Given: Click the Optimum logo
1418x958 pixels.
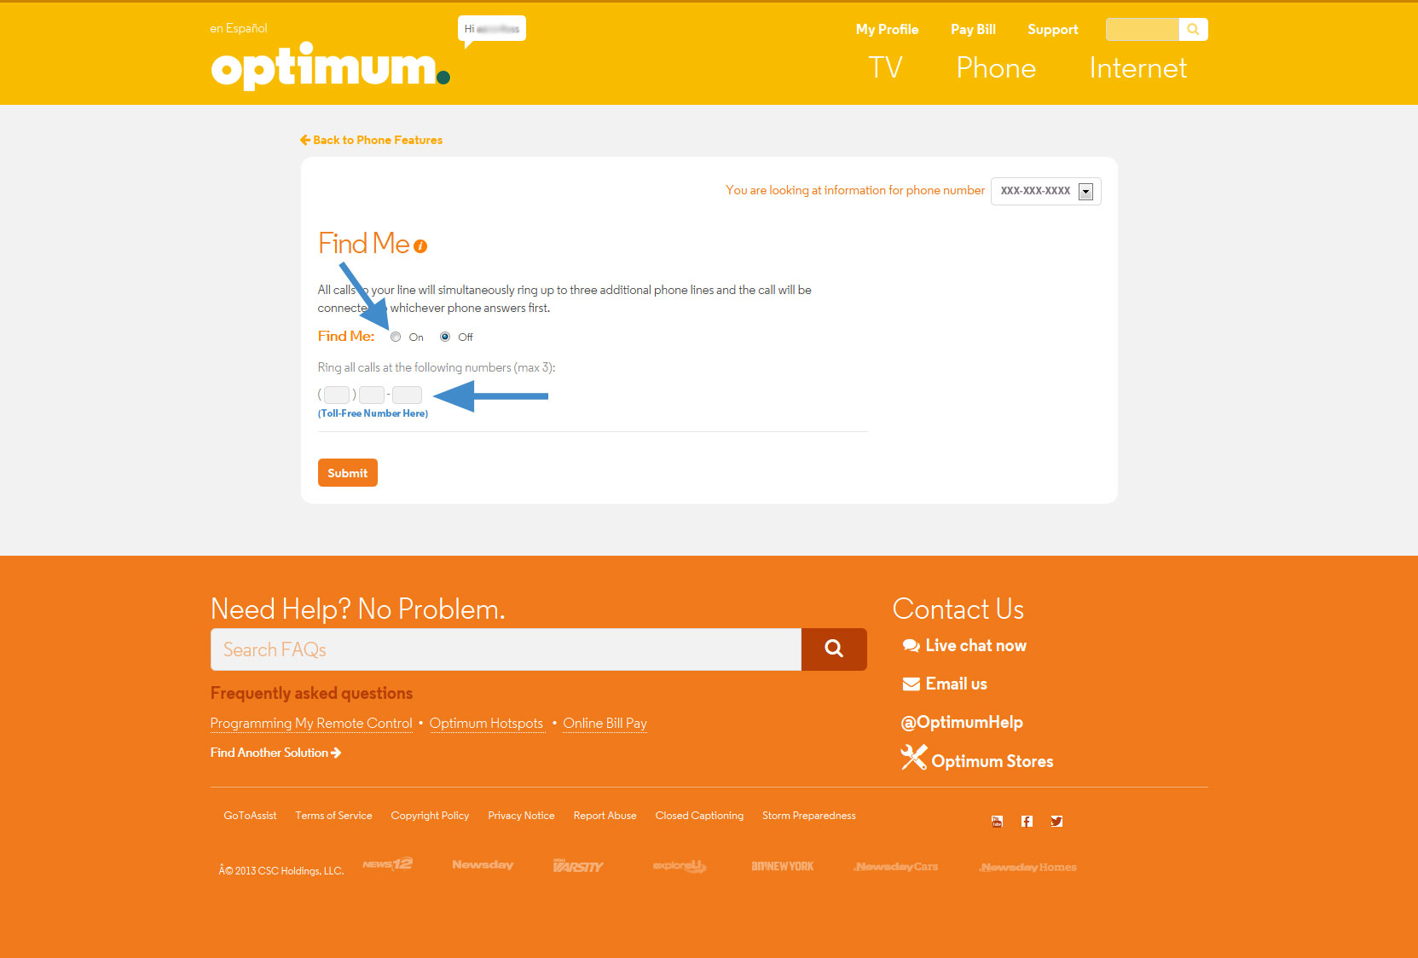Looking at the screenshot, I should tap(331, 66).
